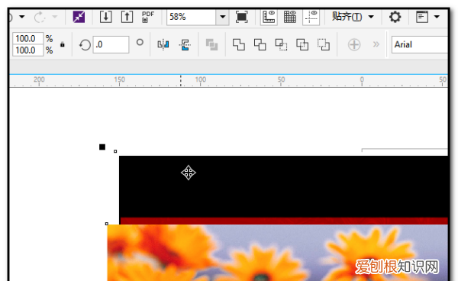This screenshot has height=281, width=458.
Task: Toggle rulers visibility
Action: tap(269, 17)
